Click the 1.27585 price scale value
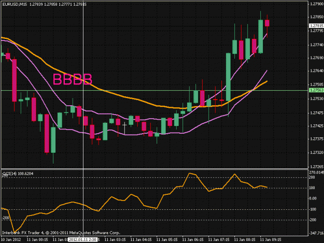Viewport: 324px width, 243px height. pyautogui.click(x=317, y=84)
